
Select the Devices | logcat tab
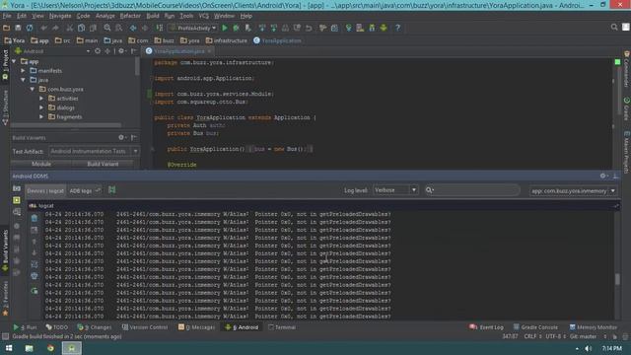(x=45, y=190)
